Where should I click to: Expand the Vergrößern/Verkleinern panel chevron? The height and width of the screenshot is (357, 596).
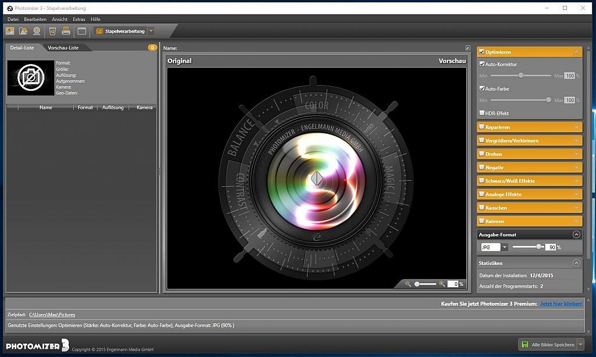(576, 140)
